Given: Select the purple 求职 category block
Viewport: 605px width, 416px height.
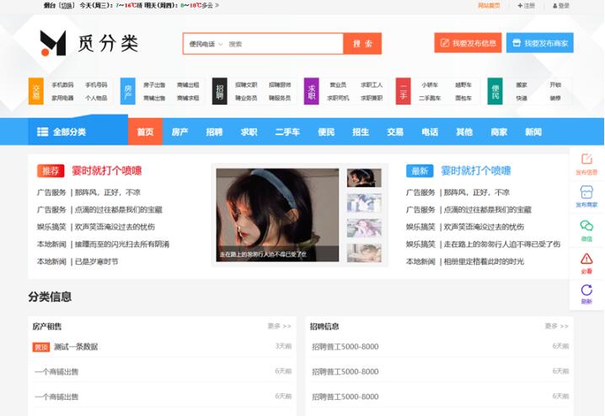Looking at the screenshot, I should 312,91.
